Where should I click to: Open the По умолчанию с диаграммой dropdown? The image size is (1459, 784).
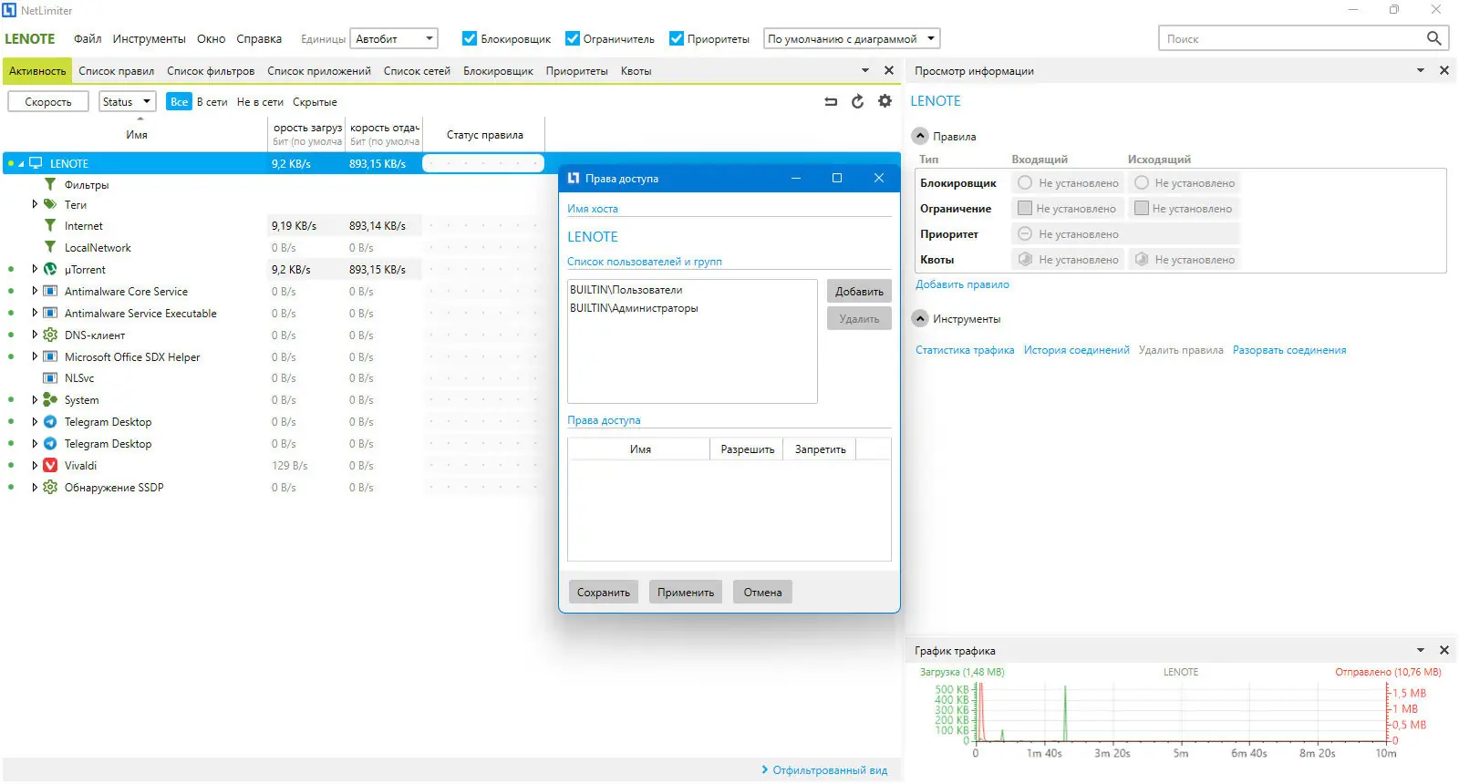tap(852, 38)
